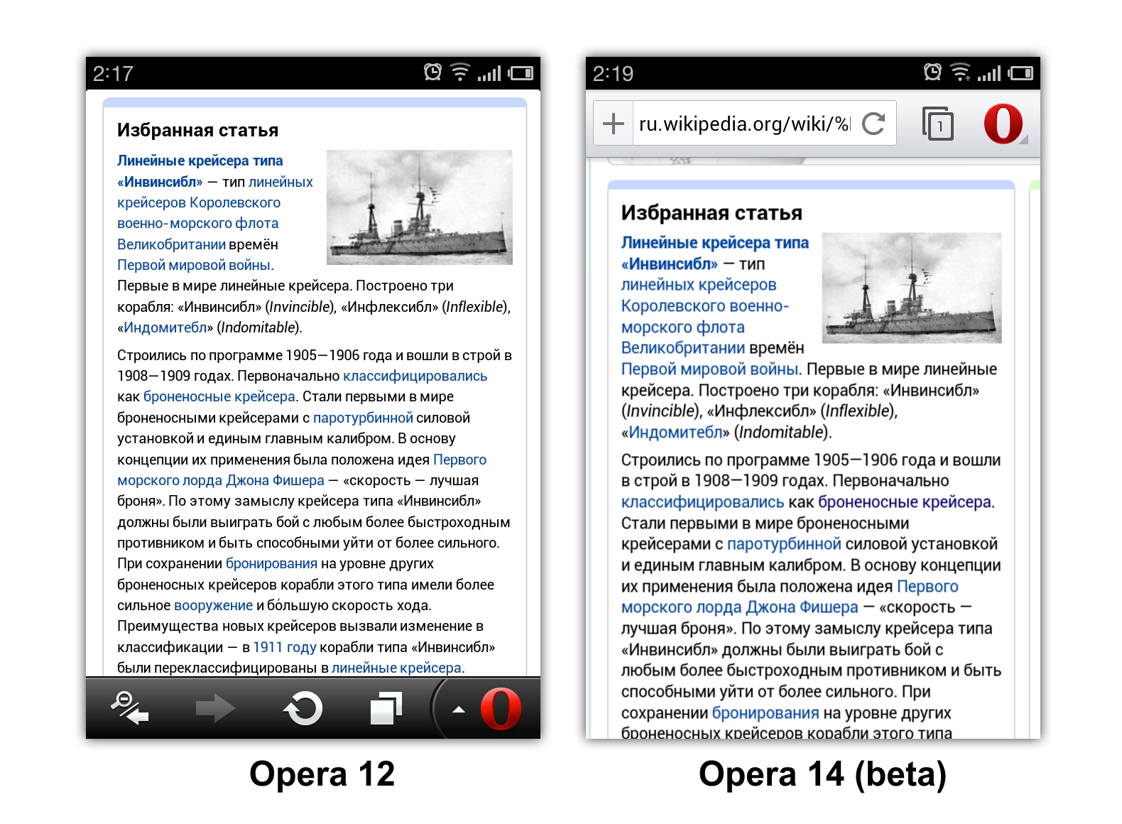Follow классифицировались link in Opera 14
The width and height of the screenshot is (1122, 824).
[702, 502]
